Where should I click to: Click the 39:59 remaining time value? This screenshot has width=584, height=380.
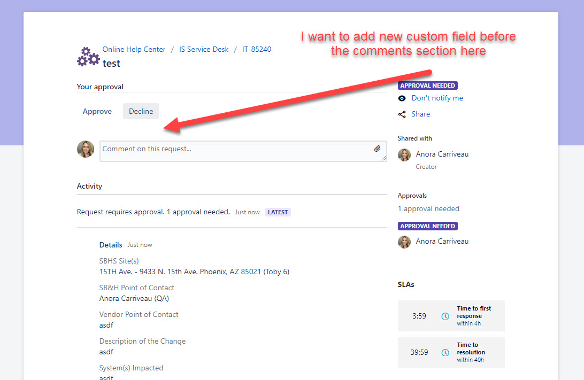419,352
